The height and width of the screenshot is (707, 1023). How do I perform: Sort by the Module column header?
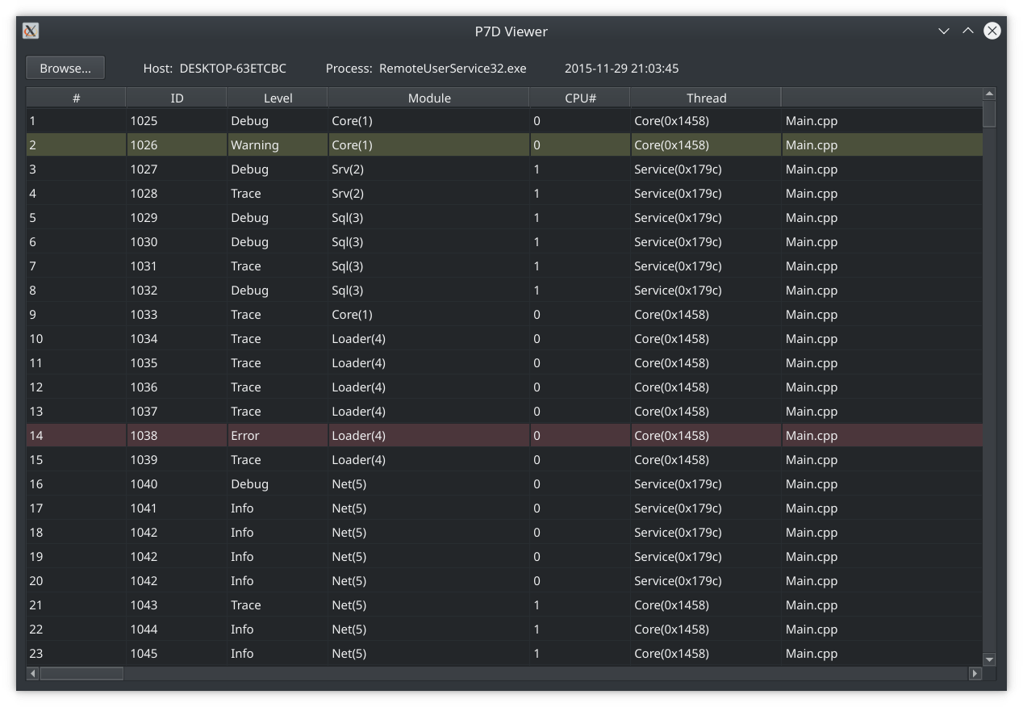tap(428, 98)
